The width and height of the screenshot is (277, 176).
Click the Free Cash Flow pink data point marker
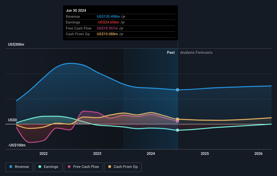[177, 121]
